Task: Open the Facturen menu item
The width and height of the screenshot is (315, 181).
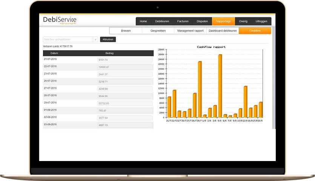Action: pyautogui.click(x=183, y=21)
